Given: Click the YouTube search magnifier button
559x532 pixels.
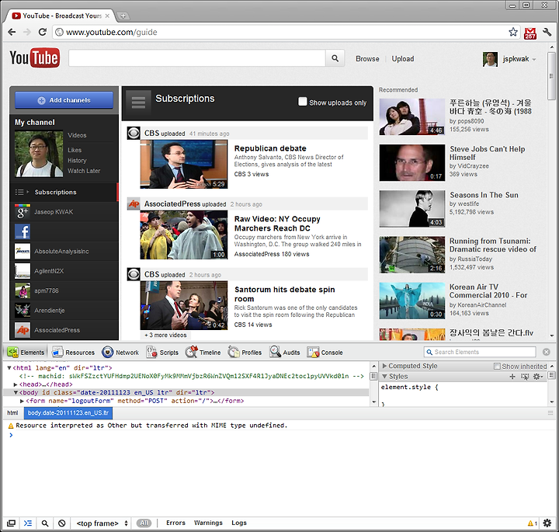Looking at the screenshot, I should point(335,58).
